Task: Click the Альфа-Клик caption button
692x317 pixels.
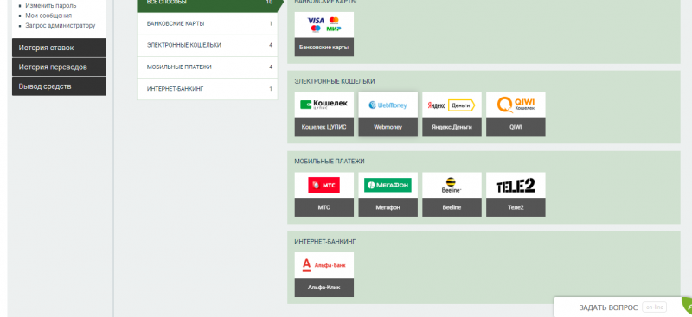Action: click(324, 288)
